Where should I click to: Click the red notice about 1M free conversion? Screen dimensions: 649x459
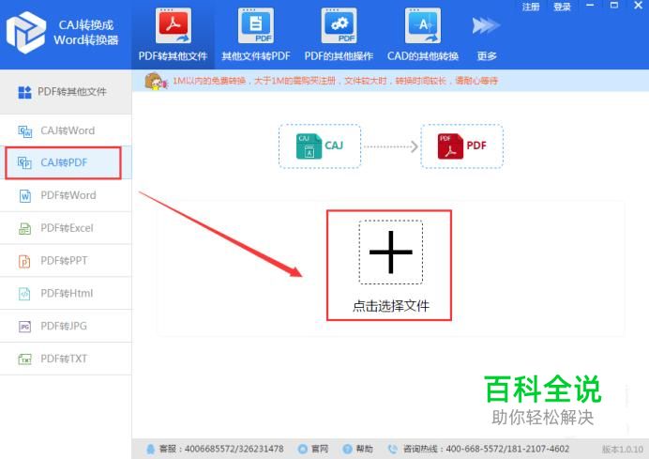[x=335, y=81]
